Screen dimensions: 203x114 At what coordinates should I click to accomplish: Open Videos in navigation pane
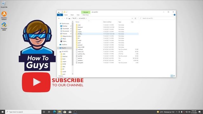(64, 41)
